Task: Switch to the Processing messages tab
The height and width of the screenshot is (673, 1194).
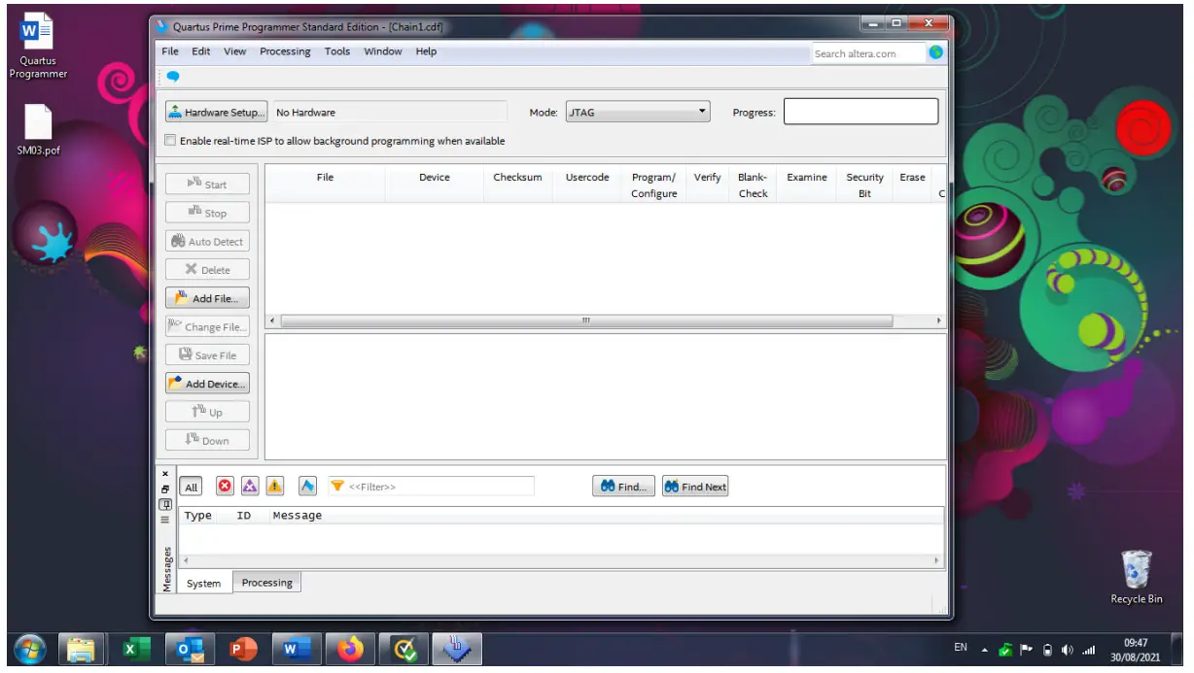Action: (267, 582)
